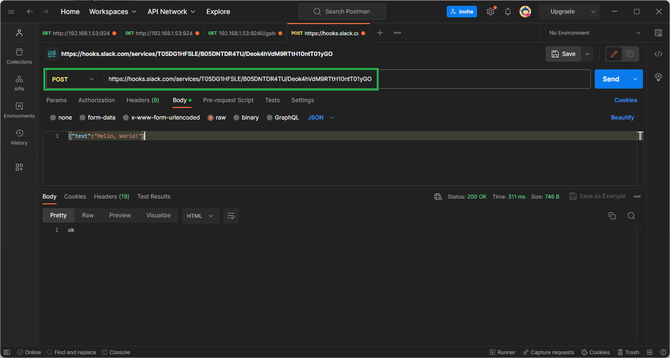Search the response with magnifier icon
Viewport: 670px width, 358px height.
(631, 216)
